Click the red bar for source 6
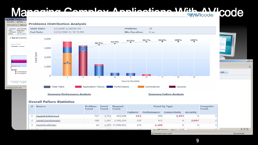258x145 pixels. coord(146,75)
